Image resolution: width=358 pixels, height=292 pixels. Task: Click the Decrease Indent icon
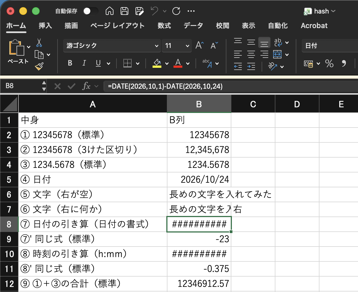pos(238,66)
